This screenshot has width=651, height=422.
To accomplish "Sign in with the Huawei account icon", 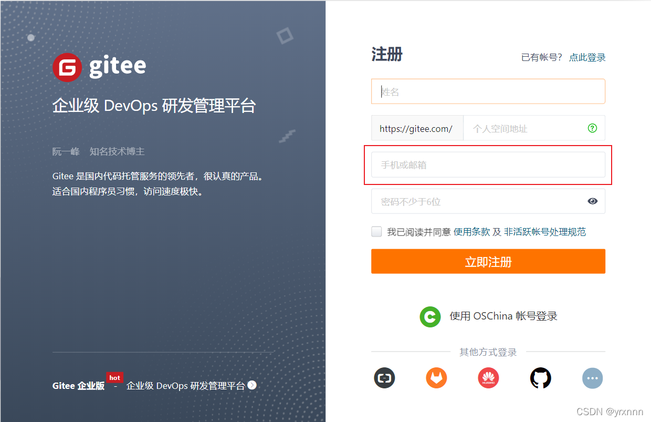I will (x=488, y=378).
